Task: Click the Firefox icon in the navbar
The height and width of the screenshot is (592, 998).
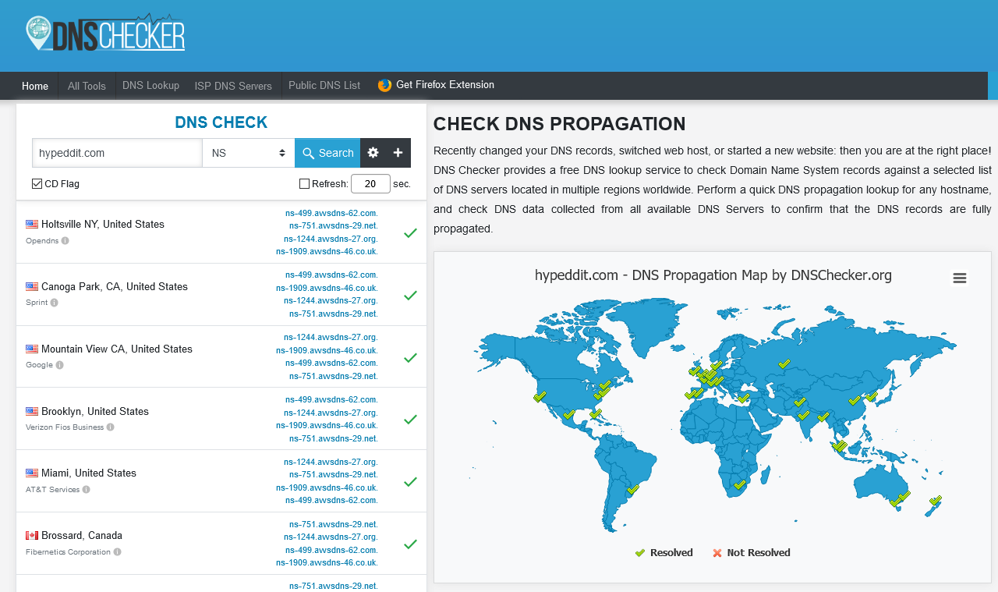Action: [384, 85]
